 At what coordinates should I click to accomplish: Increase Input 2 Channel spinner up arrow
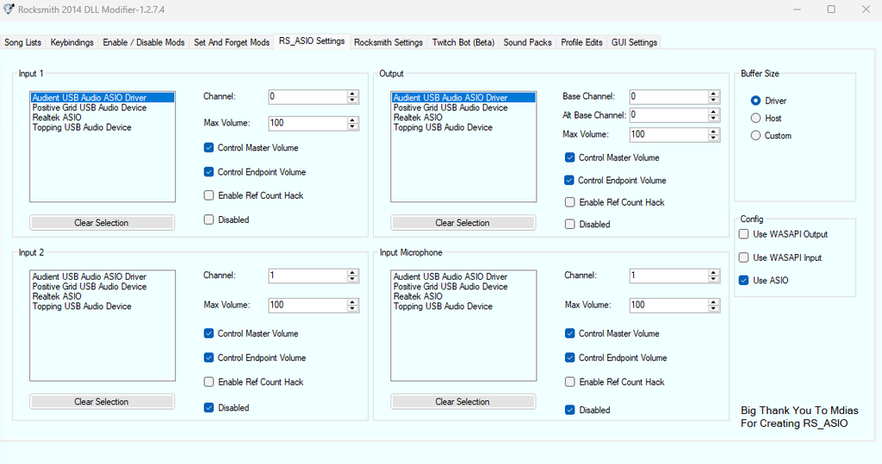pyautogui.click(x=352, y=272)
